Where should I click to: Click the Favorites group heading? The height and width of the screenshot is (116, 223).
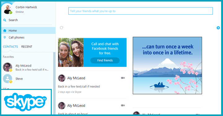click(x=8, y=57)
